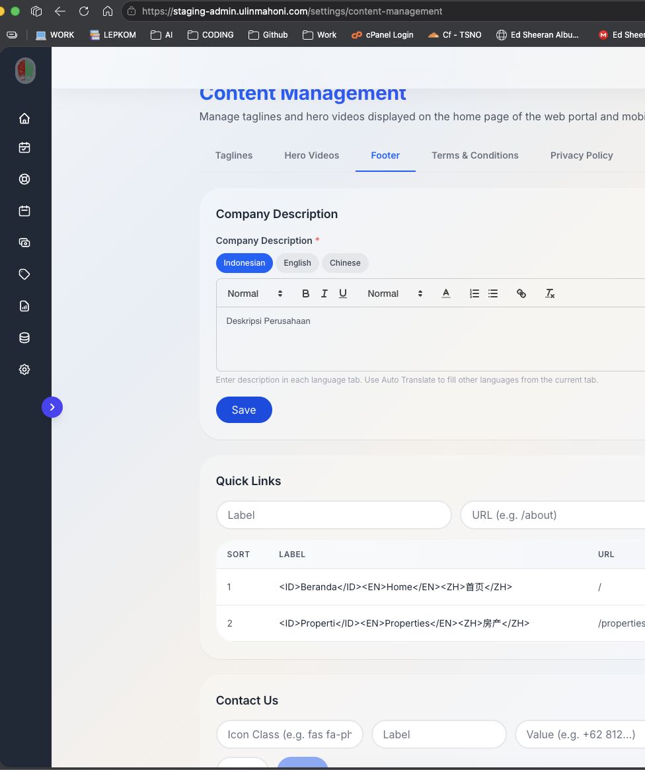Expand the sidebar with arrow button
645x770 pixels.
[52, 407]
